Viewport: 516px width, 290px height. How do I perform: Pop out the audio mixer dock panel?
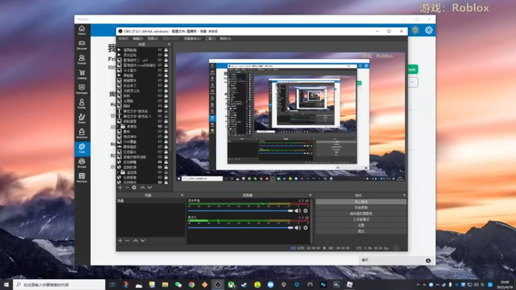pos(310,195)
